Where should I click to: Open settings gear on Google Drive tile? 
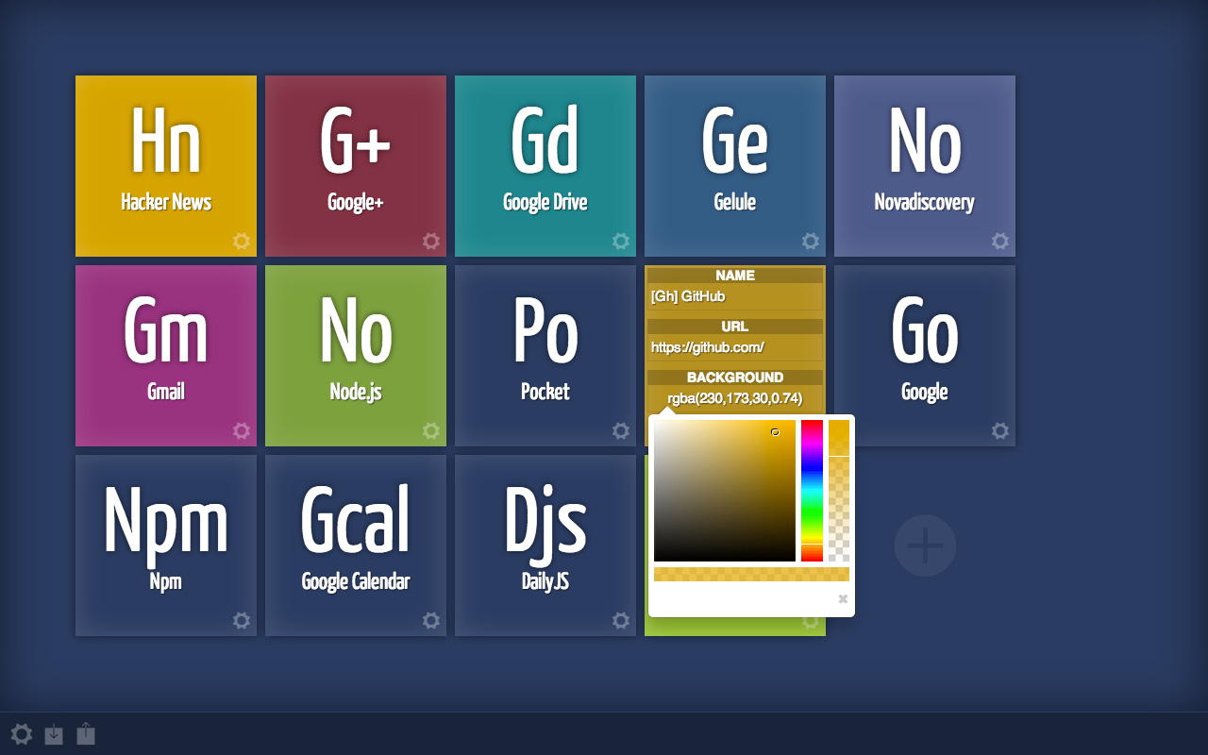tap(621, 241)
